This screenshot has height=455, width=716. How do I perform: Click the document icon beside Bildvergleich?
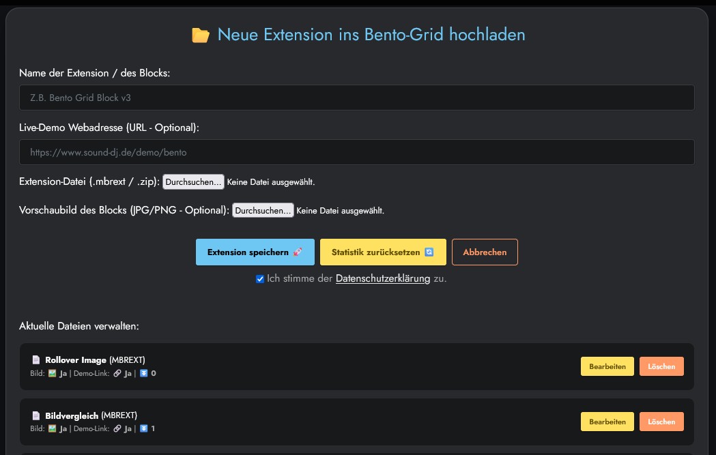coord(36,415)
